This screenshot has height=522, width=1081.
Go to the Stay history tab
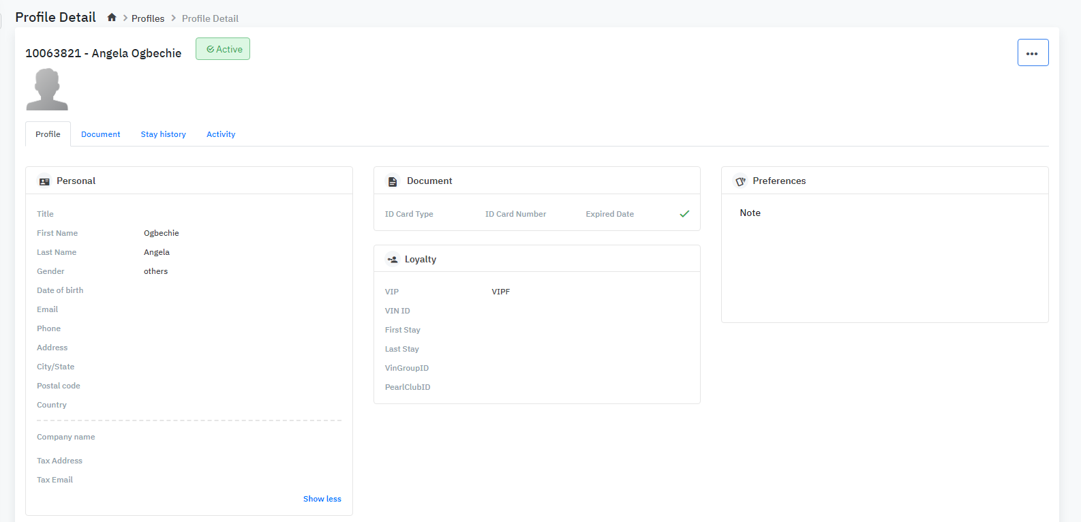coord(163,134)
